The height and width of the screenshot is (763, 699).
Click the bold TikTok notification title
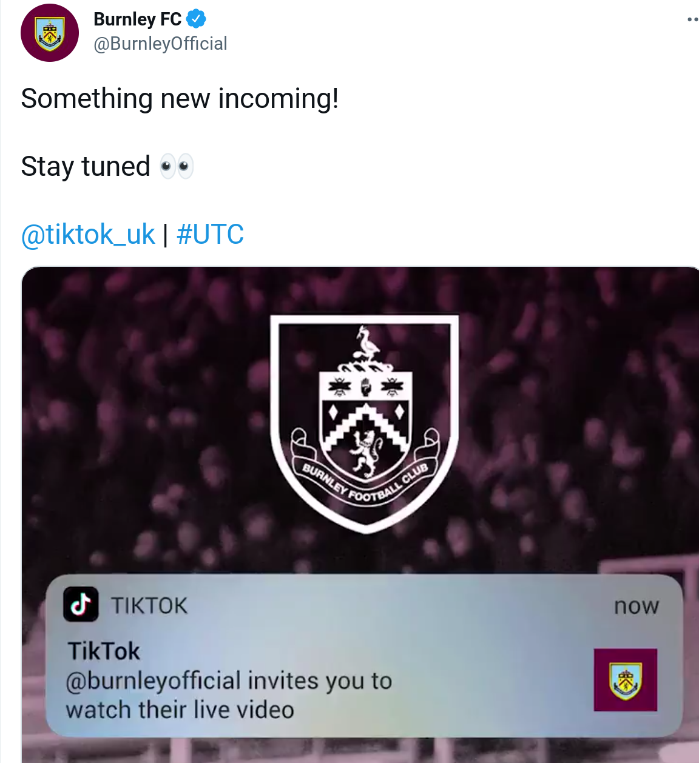(104, 651)
